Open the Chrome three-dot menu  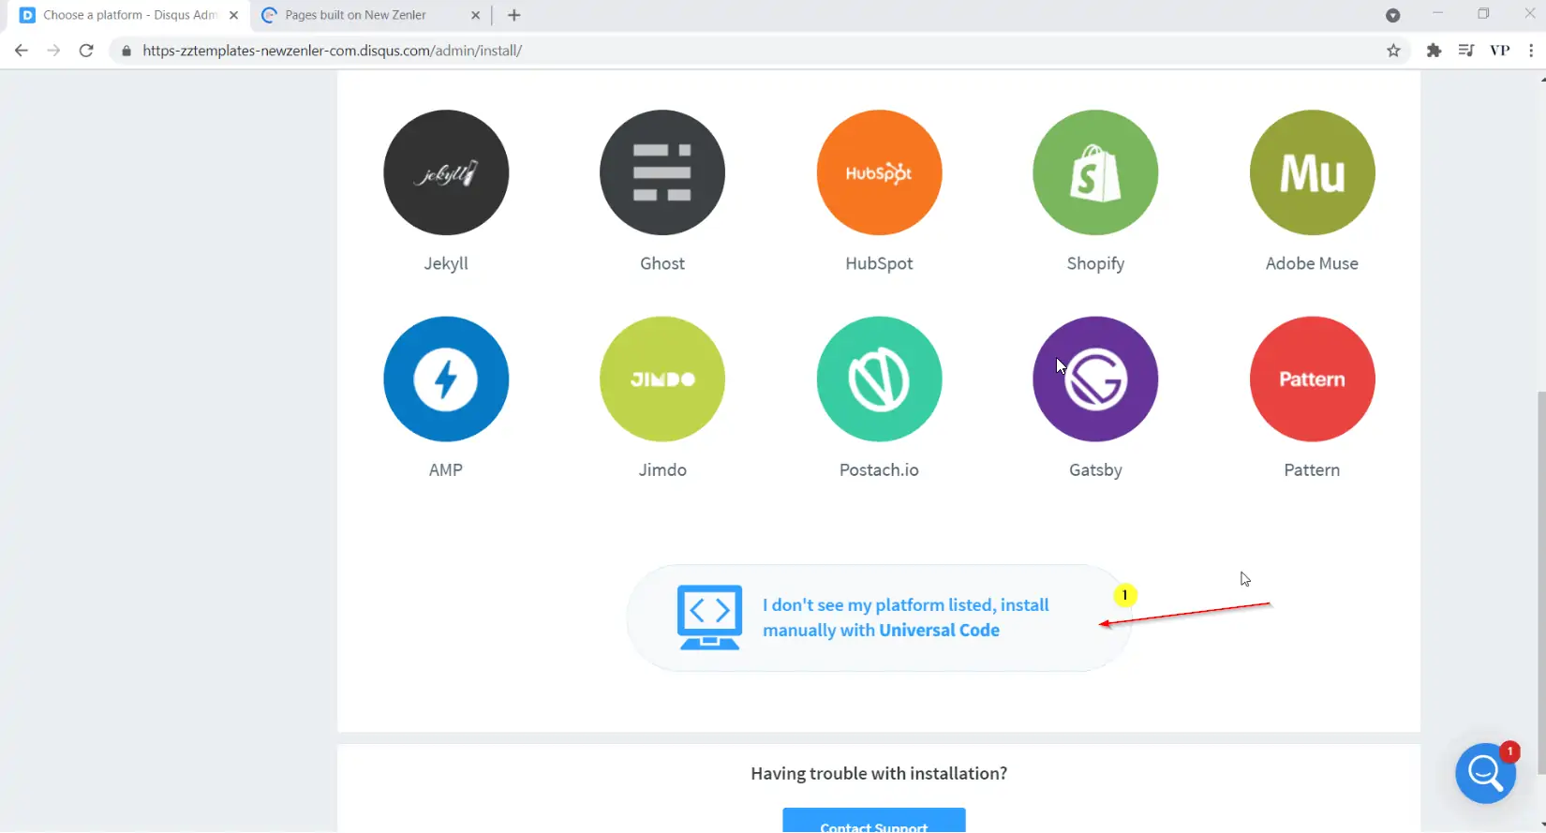pyautogui.click(x=1531, y=51)
